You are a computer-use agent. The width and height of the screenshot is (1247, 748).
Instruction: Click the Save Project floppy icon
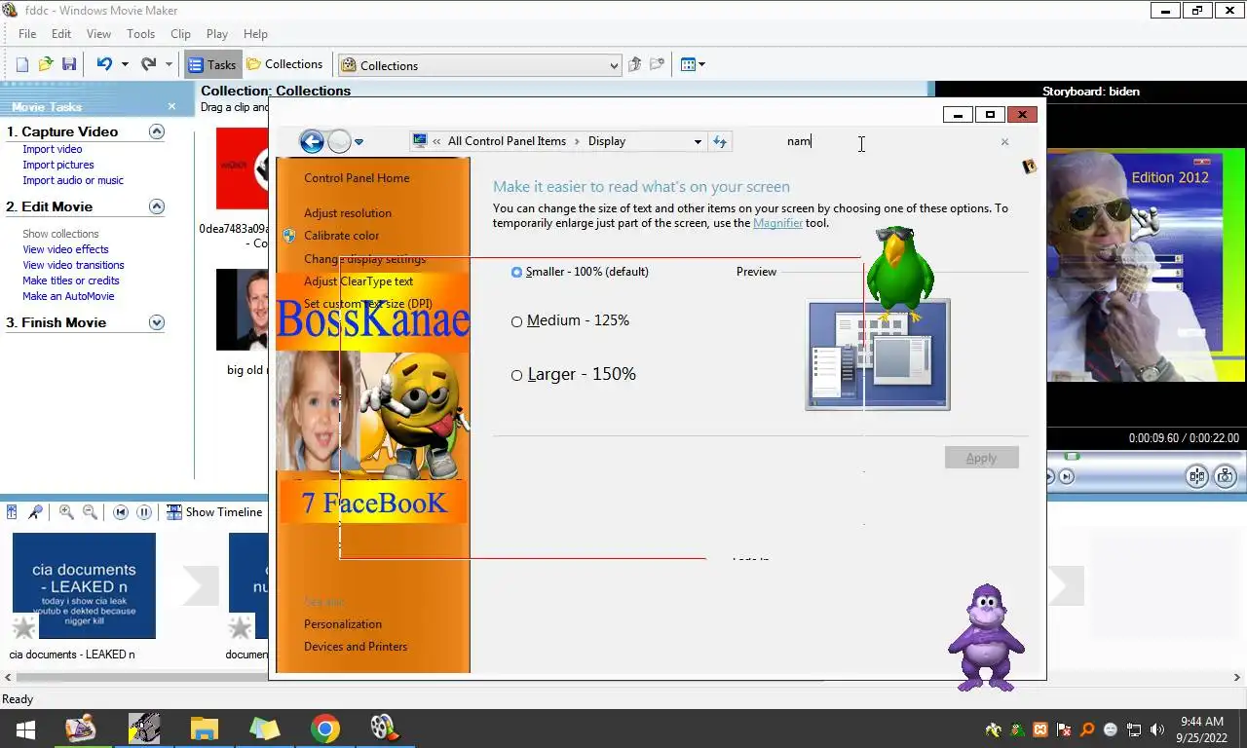(69, 64)
